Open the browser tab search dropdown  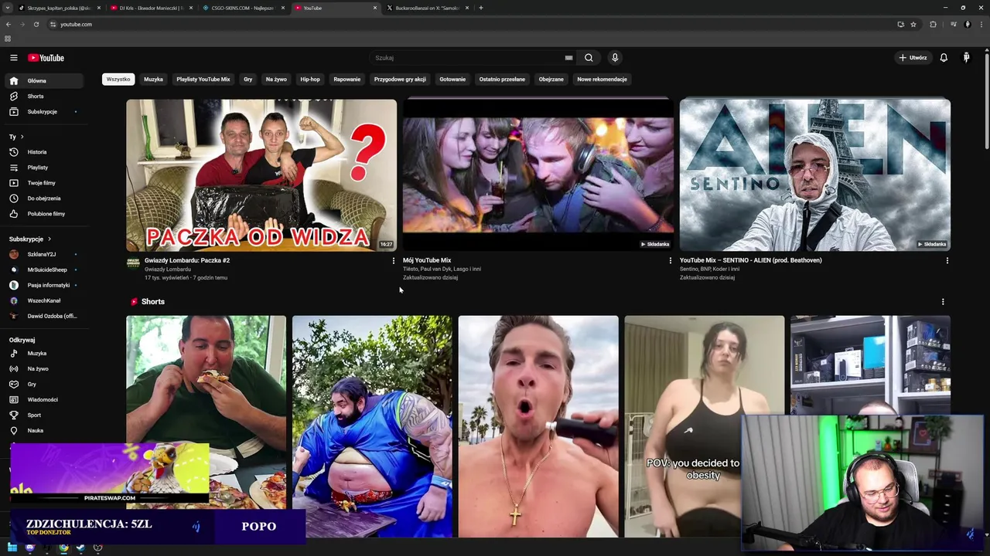(x=8, y=8)
